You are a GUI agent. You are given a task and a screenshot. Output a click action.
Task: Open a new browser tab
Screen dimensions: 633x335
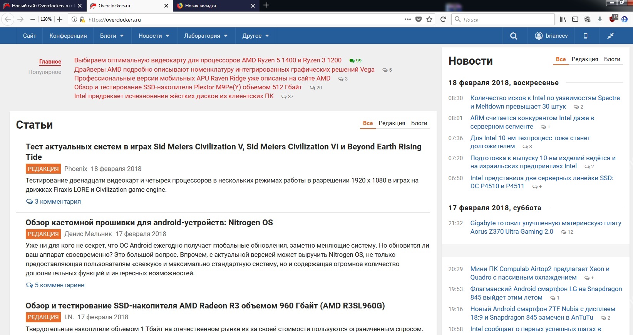[x=266, y=5]
